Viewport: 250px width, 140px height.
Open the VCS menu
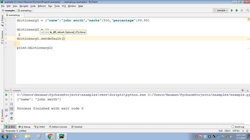[64, 6]
